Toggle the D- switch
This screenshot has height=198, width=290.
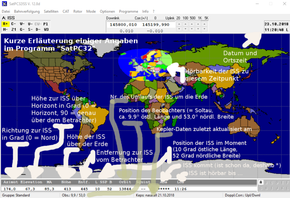38,29
